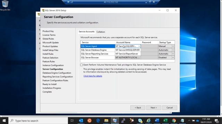Viewport: 222px width, 124px height.
Task: Open the taskbar app icon left of Skype
Action: (x=132, y=121)
